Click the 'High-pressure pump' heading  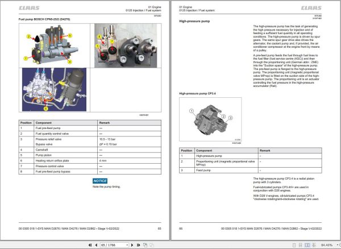pos(194,21)
